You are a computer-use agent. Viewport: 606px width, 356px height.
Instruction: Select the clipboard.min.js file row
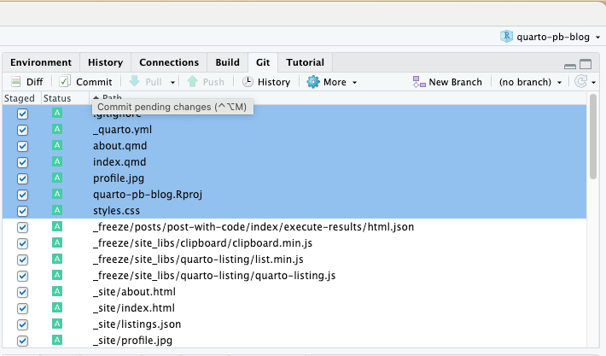coord(294,243)
